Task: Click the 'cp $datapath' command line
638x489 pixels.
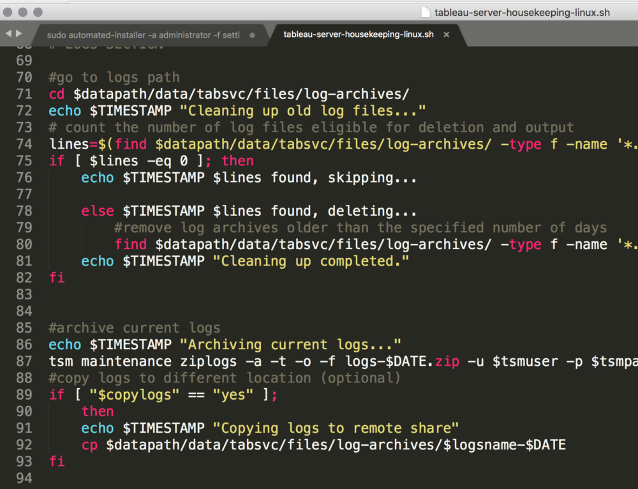Action: click(x=323, y=444)
